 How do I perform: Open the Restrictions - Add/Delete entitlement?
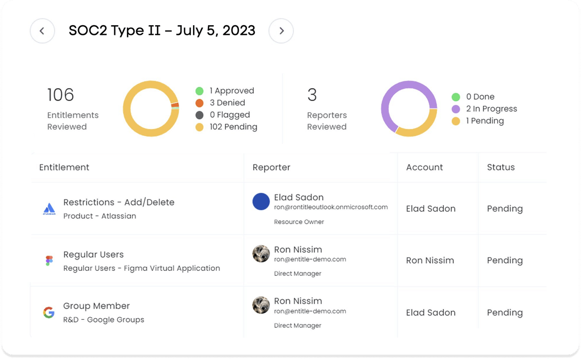pyautogui.click(x=118, y=203)
